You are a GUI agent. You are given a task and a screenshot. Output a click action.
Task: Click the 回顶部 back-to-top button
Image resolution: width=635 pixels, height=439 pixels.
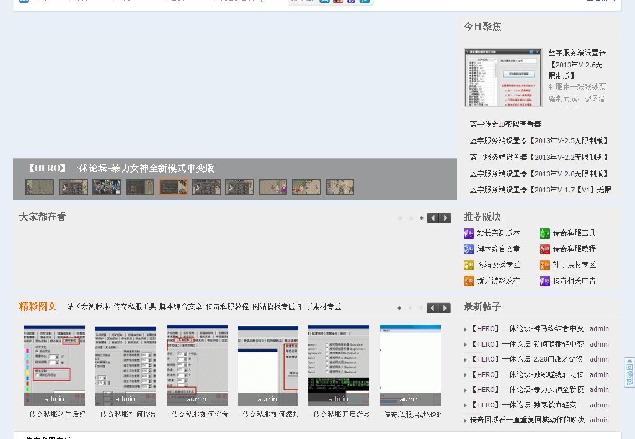click(x=629, y=372)
